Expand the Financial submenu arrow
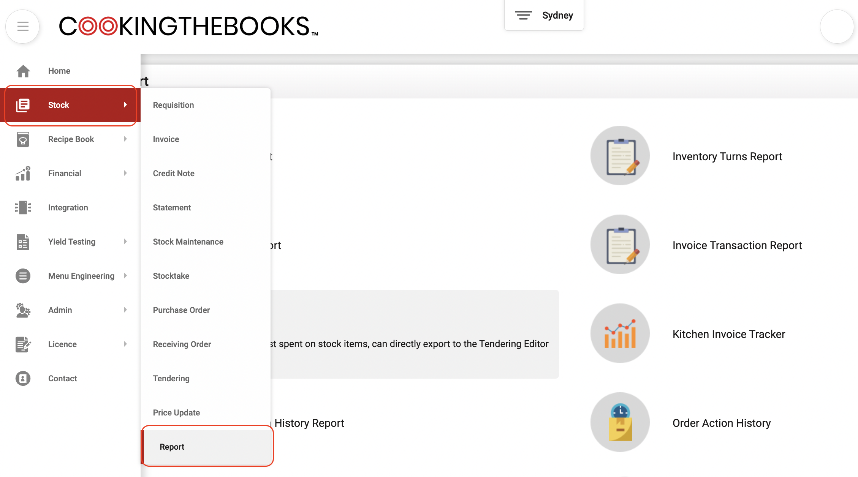858x477 pixels. pyautogui.click(x=125, y=173)
